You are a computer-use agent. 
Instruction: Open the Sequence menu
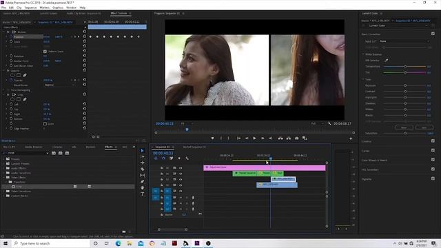point(30,8)
